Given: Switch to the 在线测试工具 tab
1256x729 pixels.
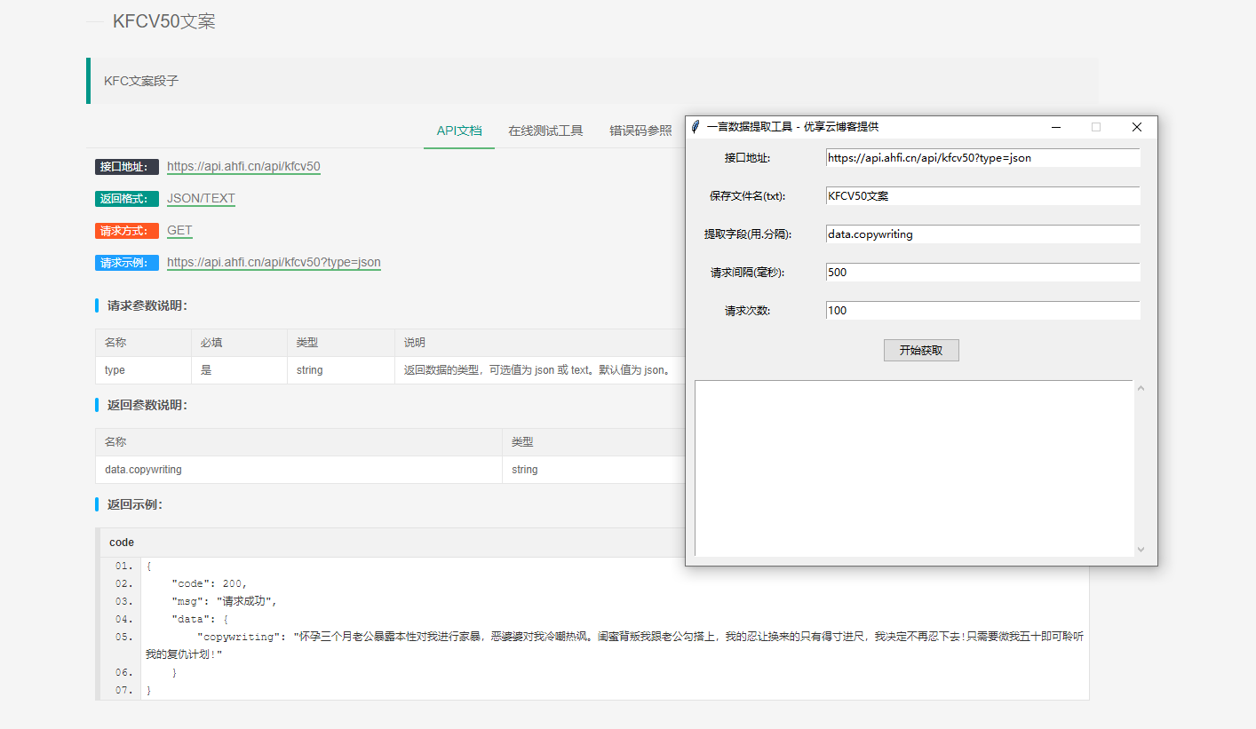Looking at the screenshot, I should point(546,129).
